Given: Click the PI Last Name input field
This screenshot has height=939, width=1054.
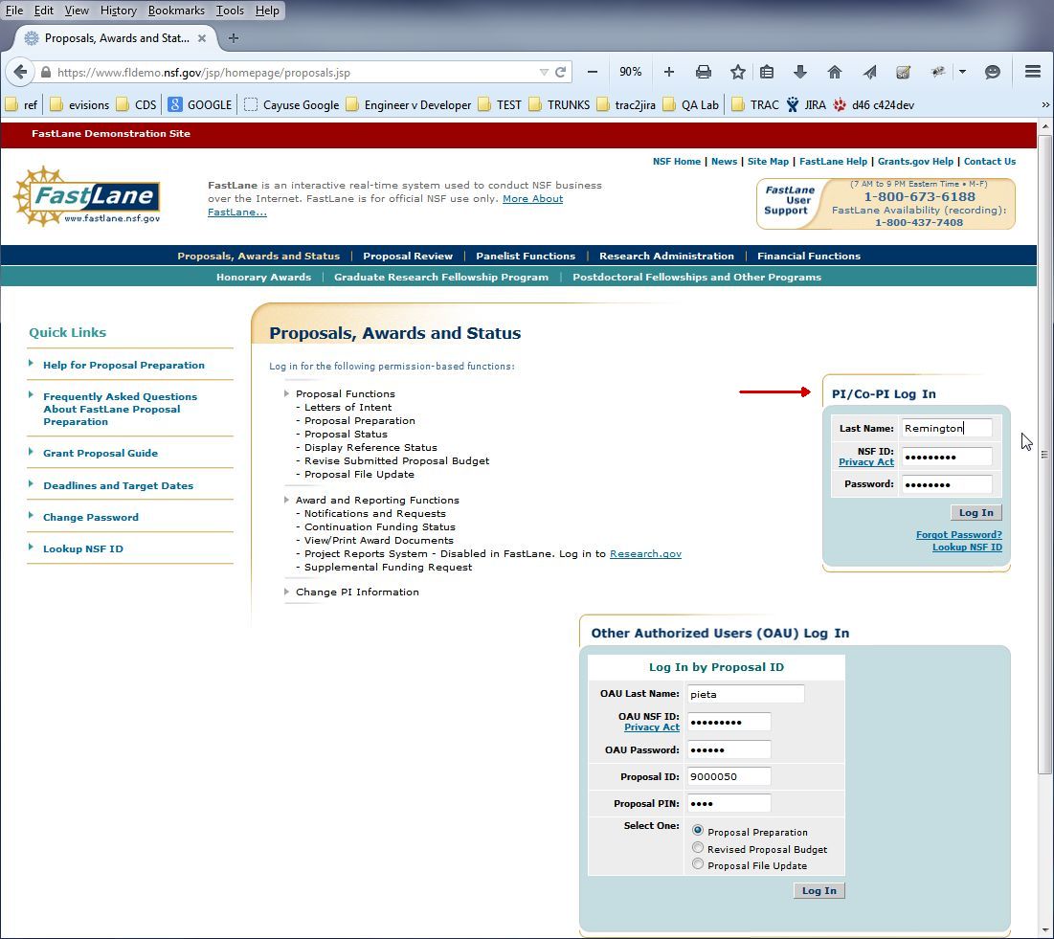Looking at the screenshot, I should click(947, 428).
